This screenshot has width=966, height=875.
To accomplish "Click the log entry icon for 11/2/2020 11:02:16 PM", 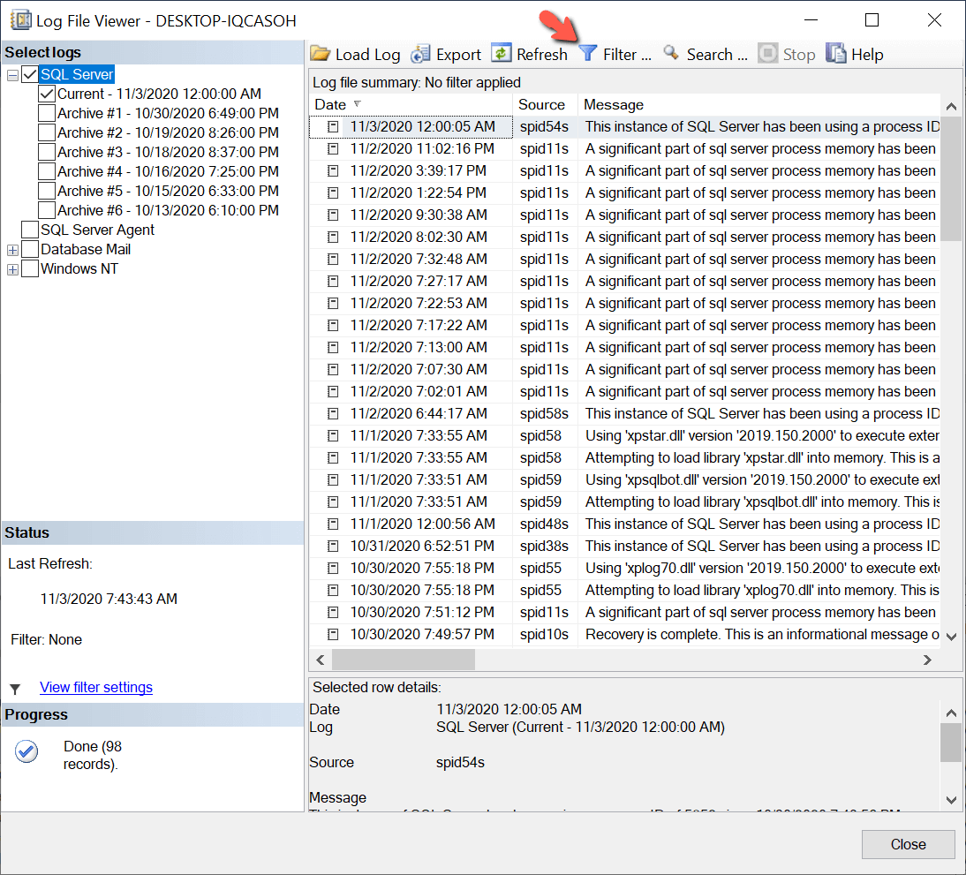I will (333, 148).
